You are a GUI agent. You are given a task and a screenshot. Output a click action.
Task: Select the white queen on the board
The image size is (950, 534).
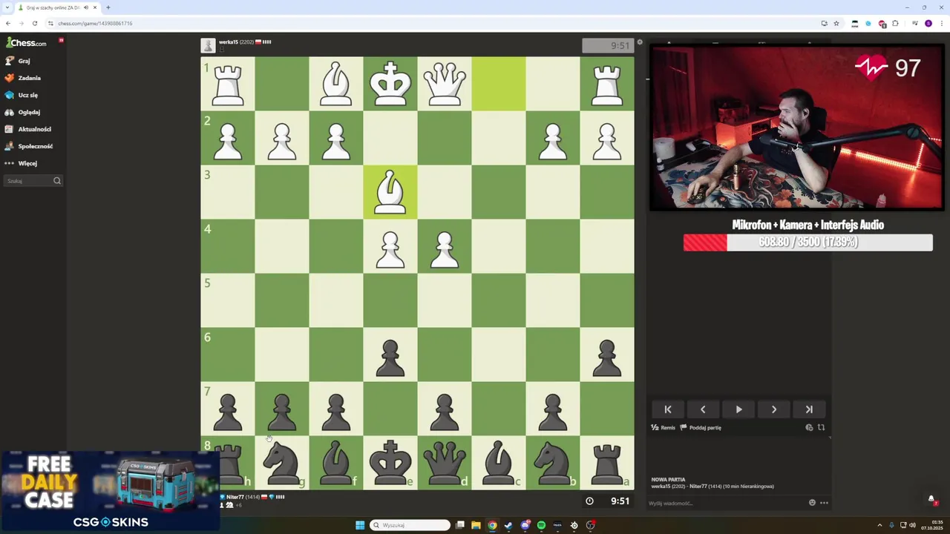(x=445, y=84)
